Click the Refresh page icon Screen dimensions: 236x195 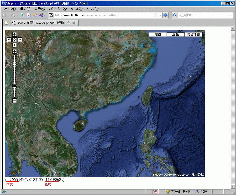[23, 15]
